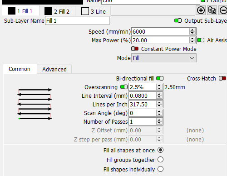The image size is (227, 176).
Task: Increase Scan Angle with up arrow
Action: tap(159, 111)
